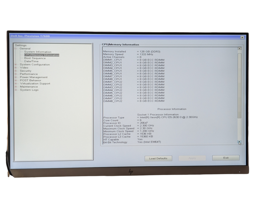
Task: Click Processor L3 Cache row
Action: tap(128, 137)
